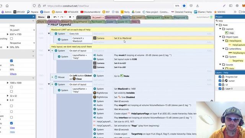This screenshot has width=245, height=138.
Task: Toggle visibility checkbox of Progress bar layer
Action: (x=220, y=77)
